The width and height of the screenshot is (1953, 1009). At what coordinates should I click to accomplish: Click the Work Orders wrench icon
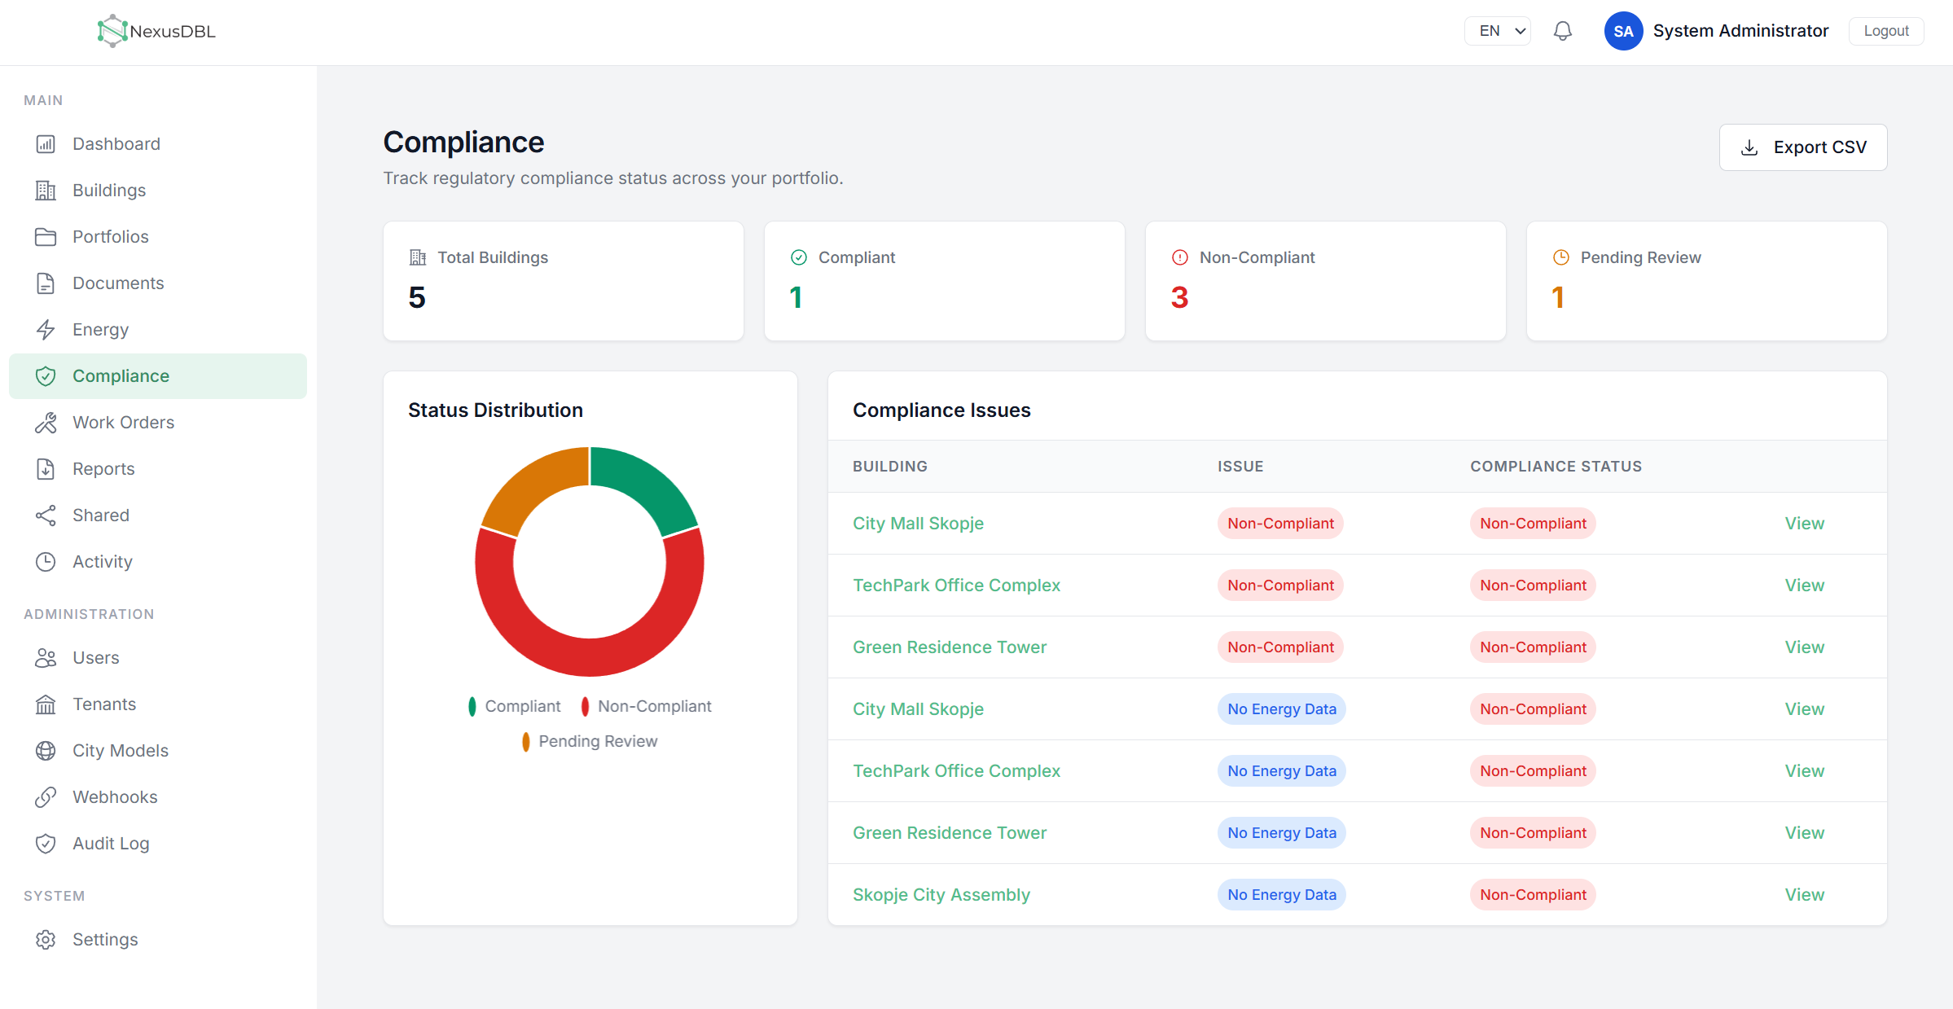tap(46, 423)
